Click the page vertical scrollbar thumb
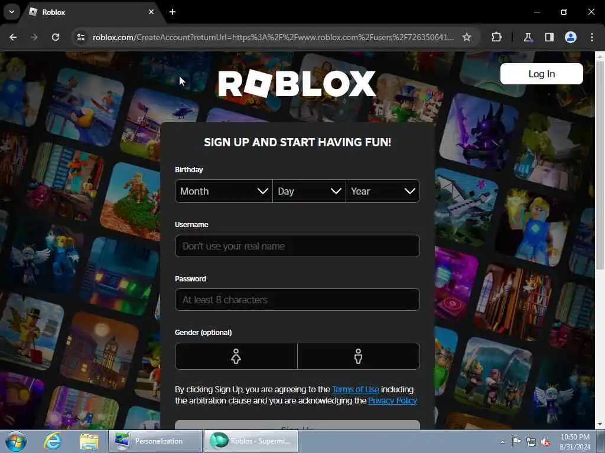This screenshot has width=605, height=453. tap(600, 166)
